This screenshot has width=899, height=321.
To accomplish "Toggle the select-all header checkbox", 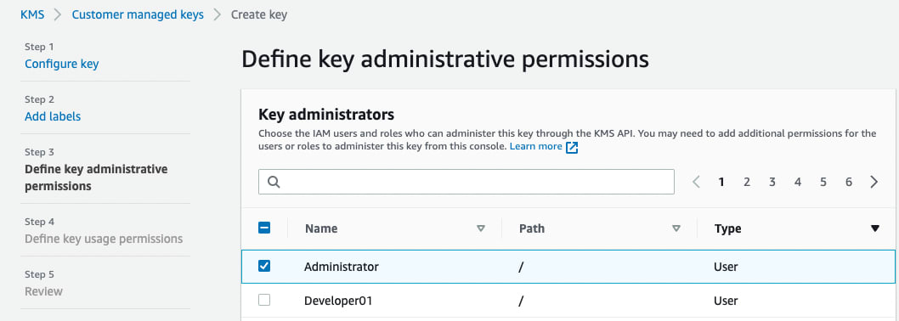I will point(264,228).
